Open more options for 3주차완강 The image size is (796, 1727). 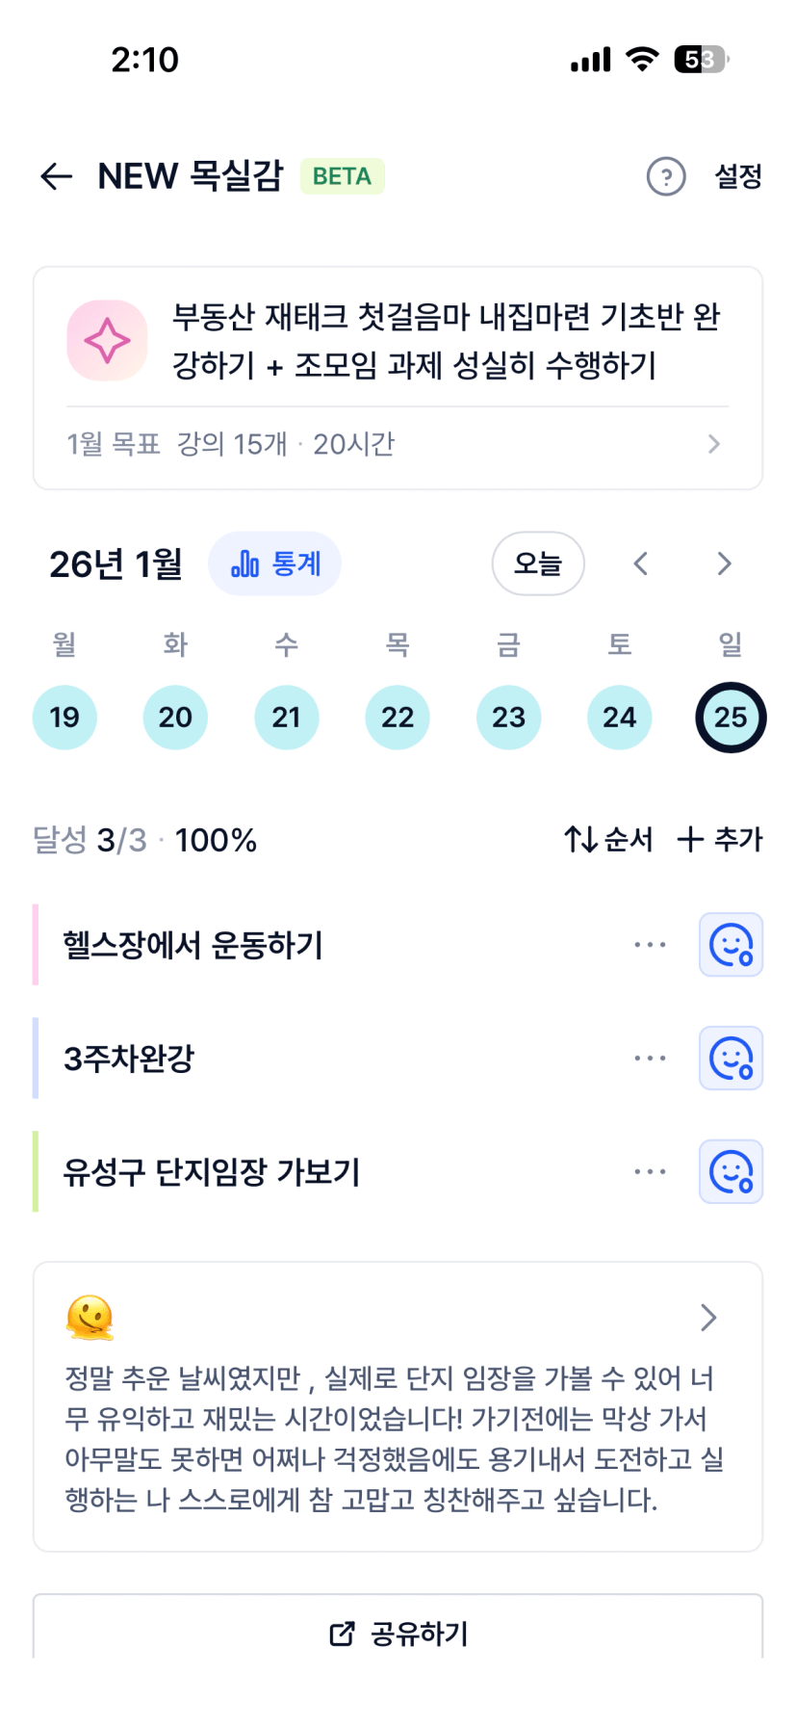pyautogui.click(x=650, y=1059)
